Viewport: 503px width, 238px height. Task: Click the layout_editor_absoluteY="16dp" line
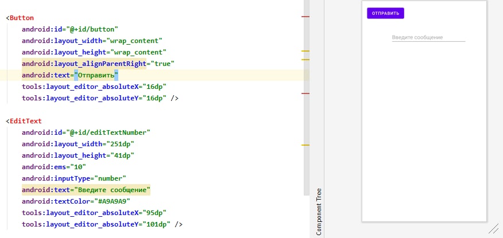point(100,98)
